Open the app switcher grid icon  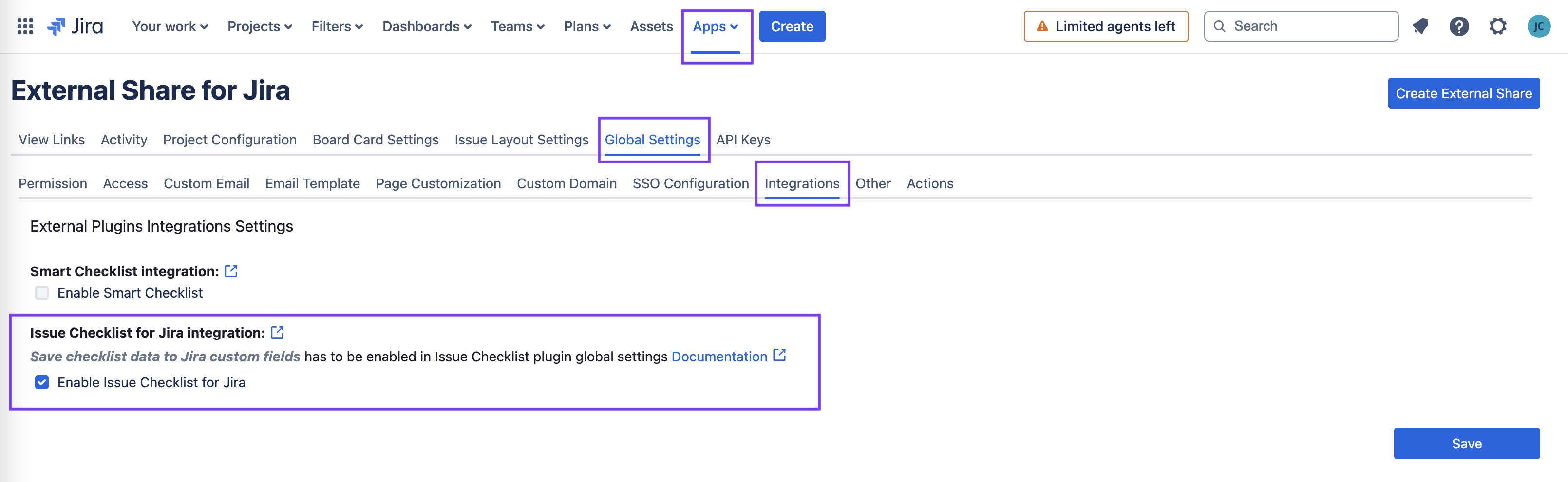pyautogui.click(x=25, y=26)
